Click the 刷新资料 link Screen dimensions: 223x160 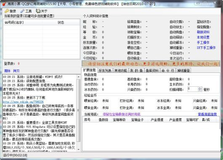tap(203, 32)
